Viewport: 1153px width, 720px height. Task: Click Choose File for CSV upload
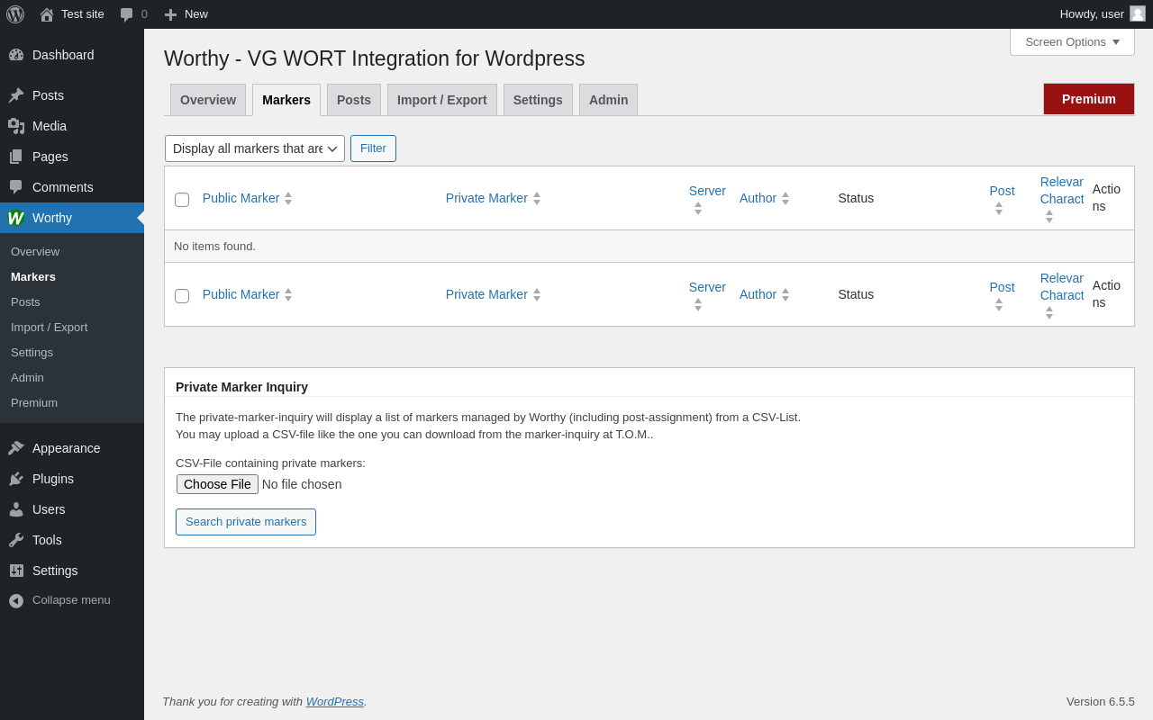point(217,484)
